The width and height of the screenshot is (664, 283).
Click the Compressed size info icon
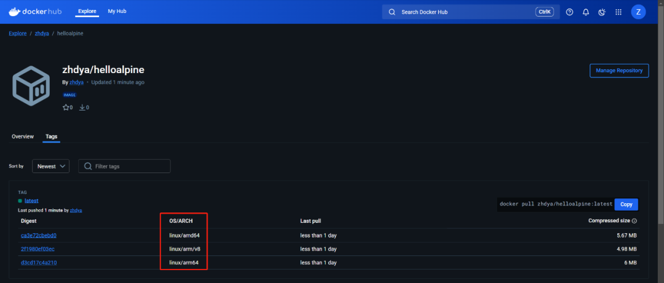pos(634,221)
